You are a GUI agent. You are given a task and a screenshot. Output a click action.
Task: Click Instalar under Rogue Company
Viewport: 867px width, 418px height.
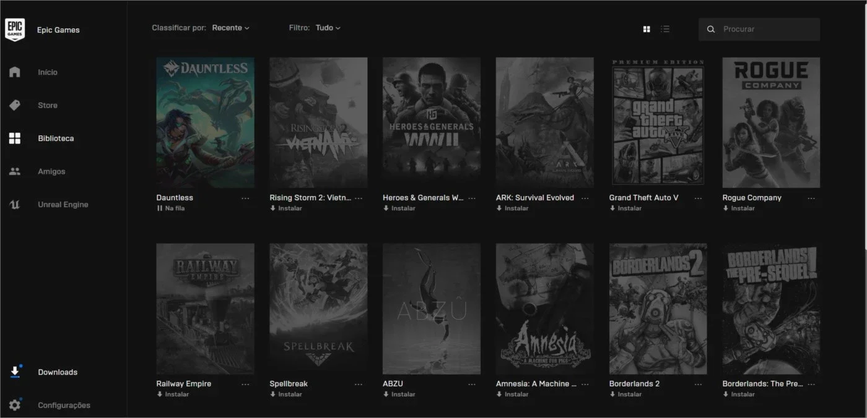(x=739, y=208)
